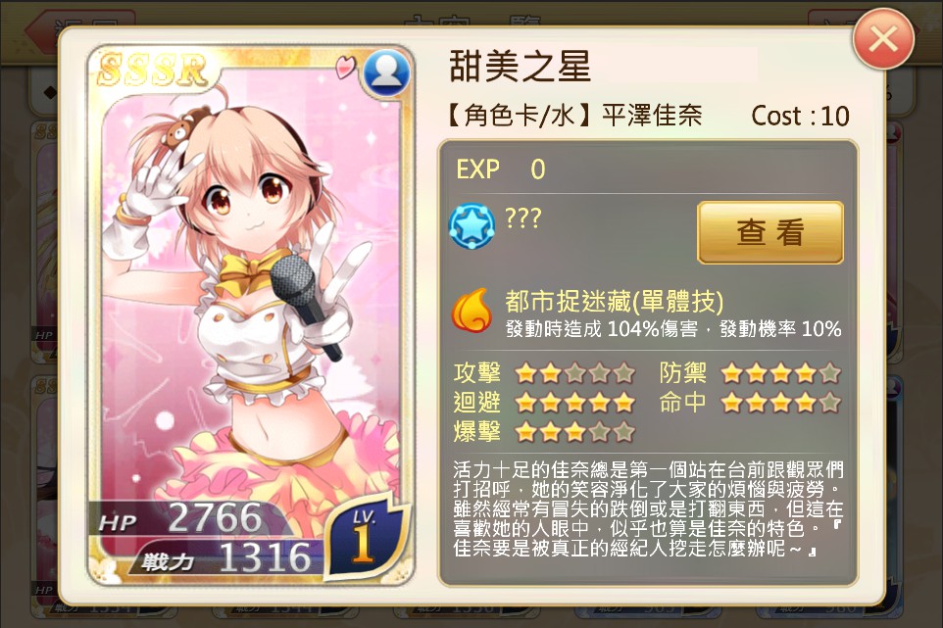Tap the 攻擊 star rating
Viewport: 943px width, 628px height.
(574, 373)
